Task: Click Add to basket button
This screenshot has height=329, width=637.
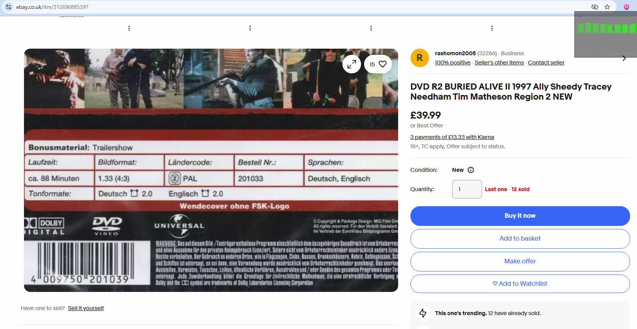Action: 520,239
